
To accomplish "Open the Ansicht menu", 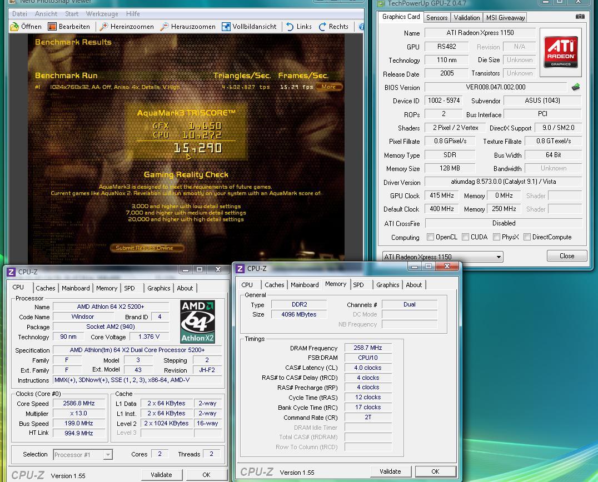I will coord(46,14).
